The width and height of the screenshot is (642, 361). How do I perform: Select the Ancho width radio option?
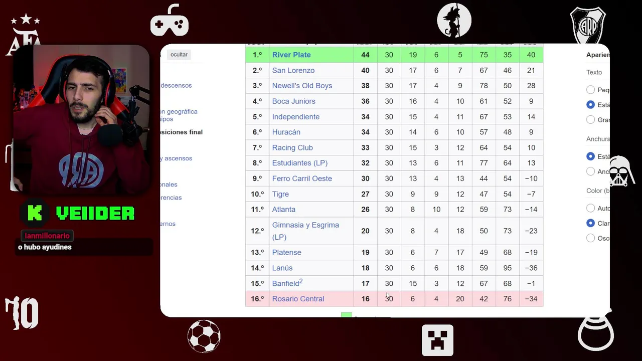590,171
